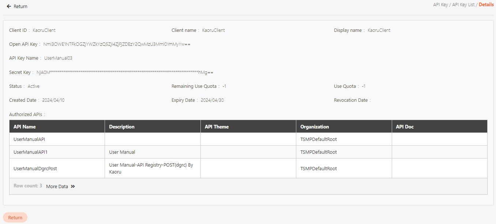Expand with the double chevron icon
This screenshot has height=224, width=496.
73,187
